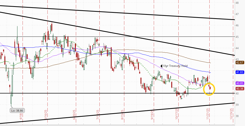Click the 12/19/25 date label
Viewport: 245px width, 126px height.
click(232, 114)
